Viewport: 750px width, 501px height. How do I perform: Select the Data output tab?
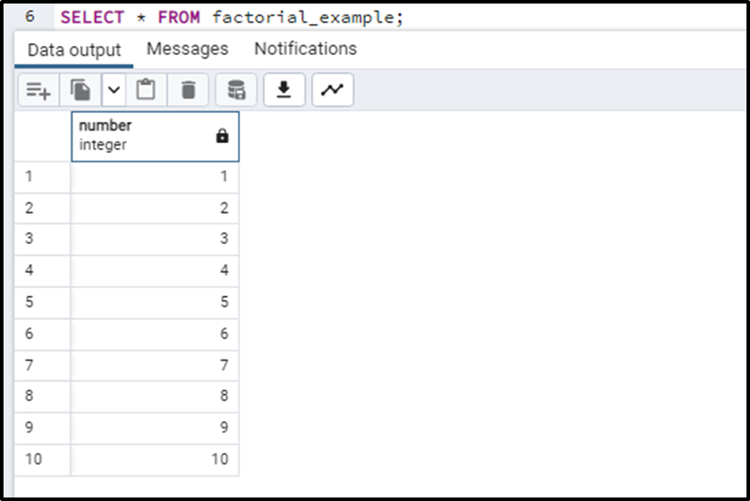click(74, 50)
